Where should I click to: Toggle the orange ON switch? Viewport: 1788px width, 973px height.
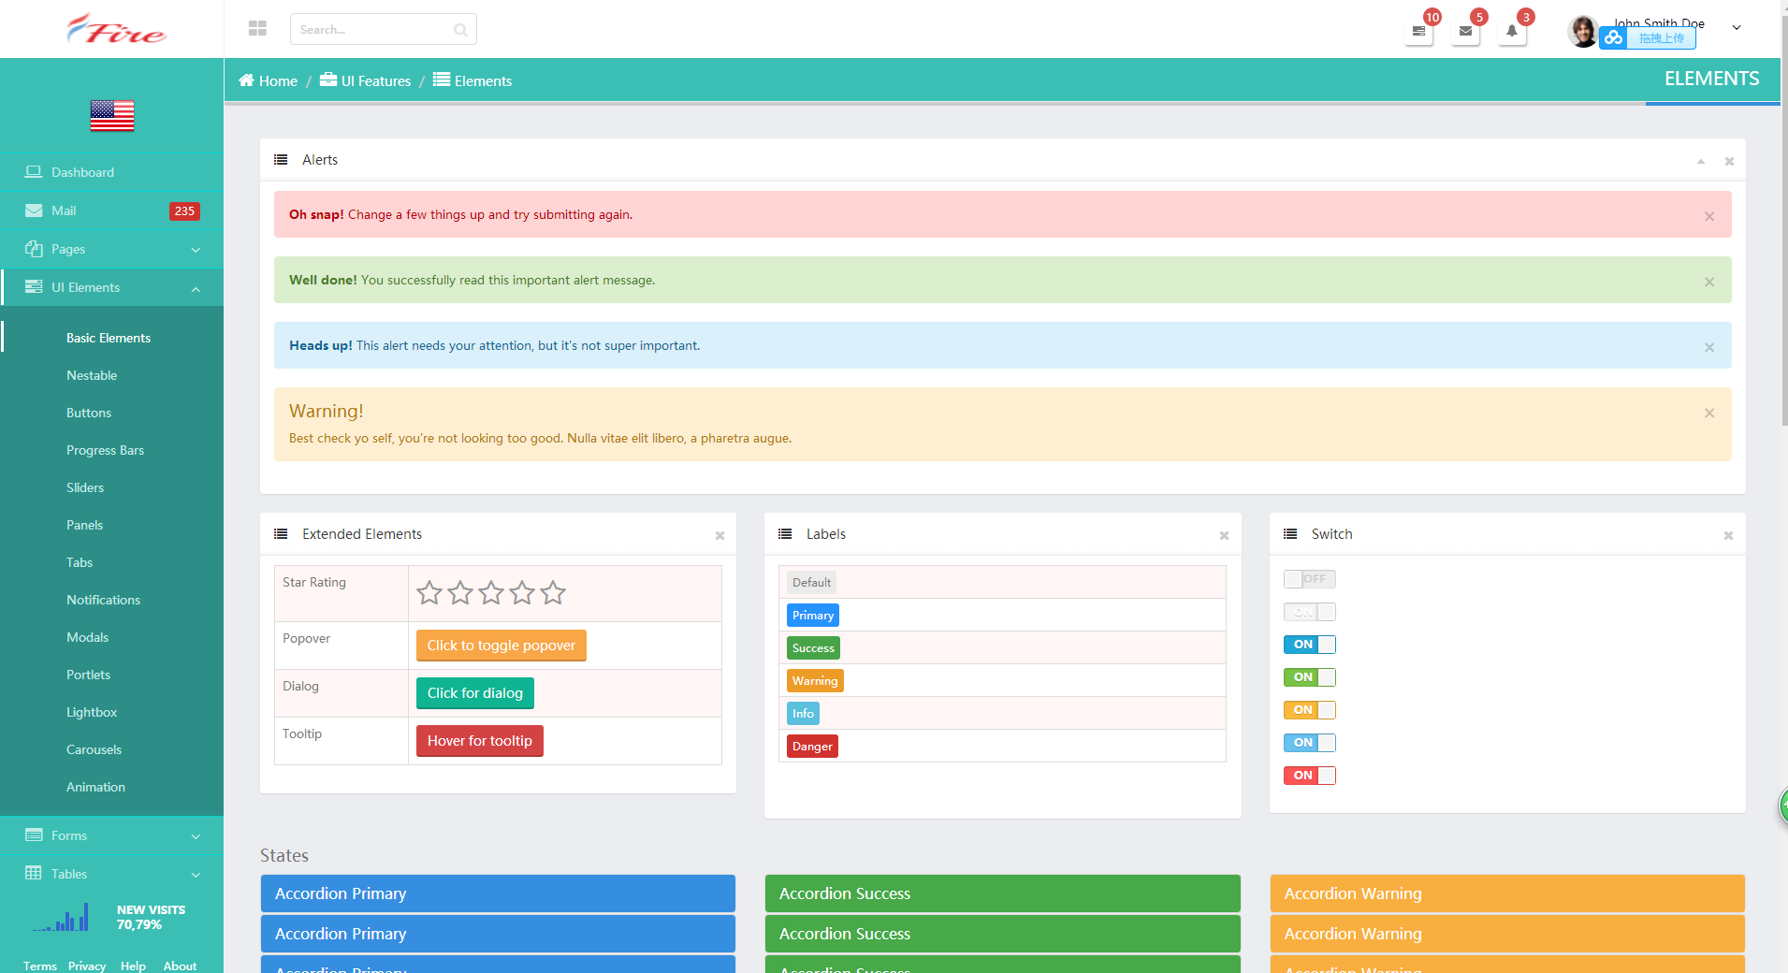coord(1310,710)
